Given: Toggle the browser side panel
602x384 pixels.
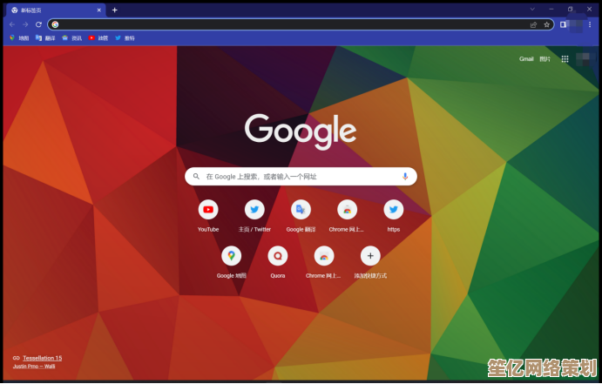Looking at the screenshot, I should 564,24.
